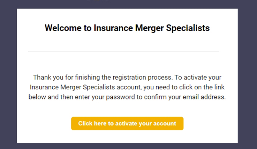Image resolution: width=257 pixels, height=149 pixels.
Task: Click the word finishing in the paragraph
Action: click(87, 77)
